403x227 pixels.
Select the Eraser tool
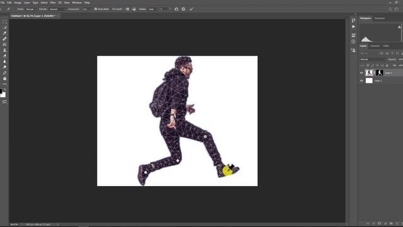click(x=4, y=56)
